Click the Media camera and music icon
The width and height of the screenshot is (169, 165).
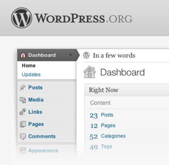pos(23,100)
